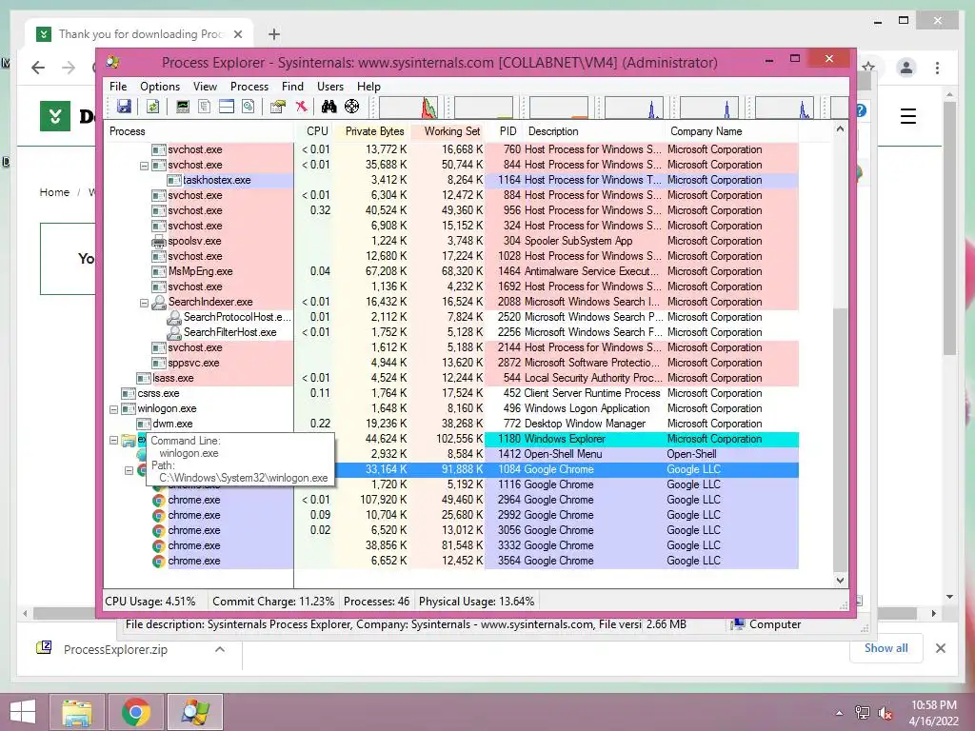Collapse the explorer process tree node

[113, 440]
